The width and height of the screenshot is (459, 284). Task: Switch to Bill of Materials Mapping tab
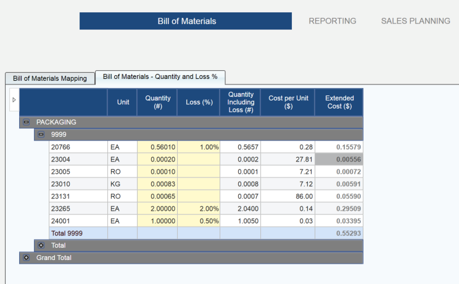pyautogui.click(x=50, y=78)
